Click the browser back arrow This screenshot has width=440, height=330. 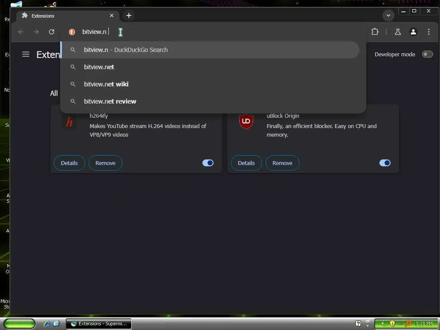pos(21,32)
